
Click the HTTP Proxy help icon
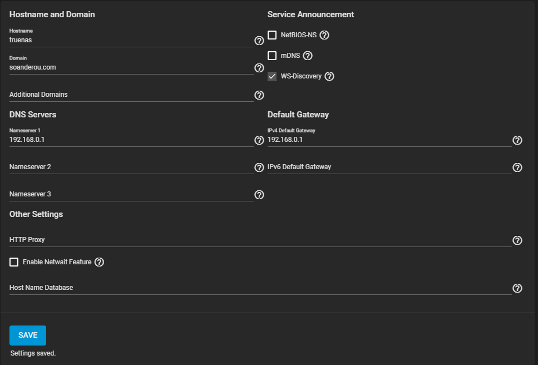tap(517, 240)
